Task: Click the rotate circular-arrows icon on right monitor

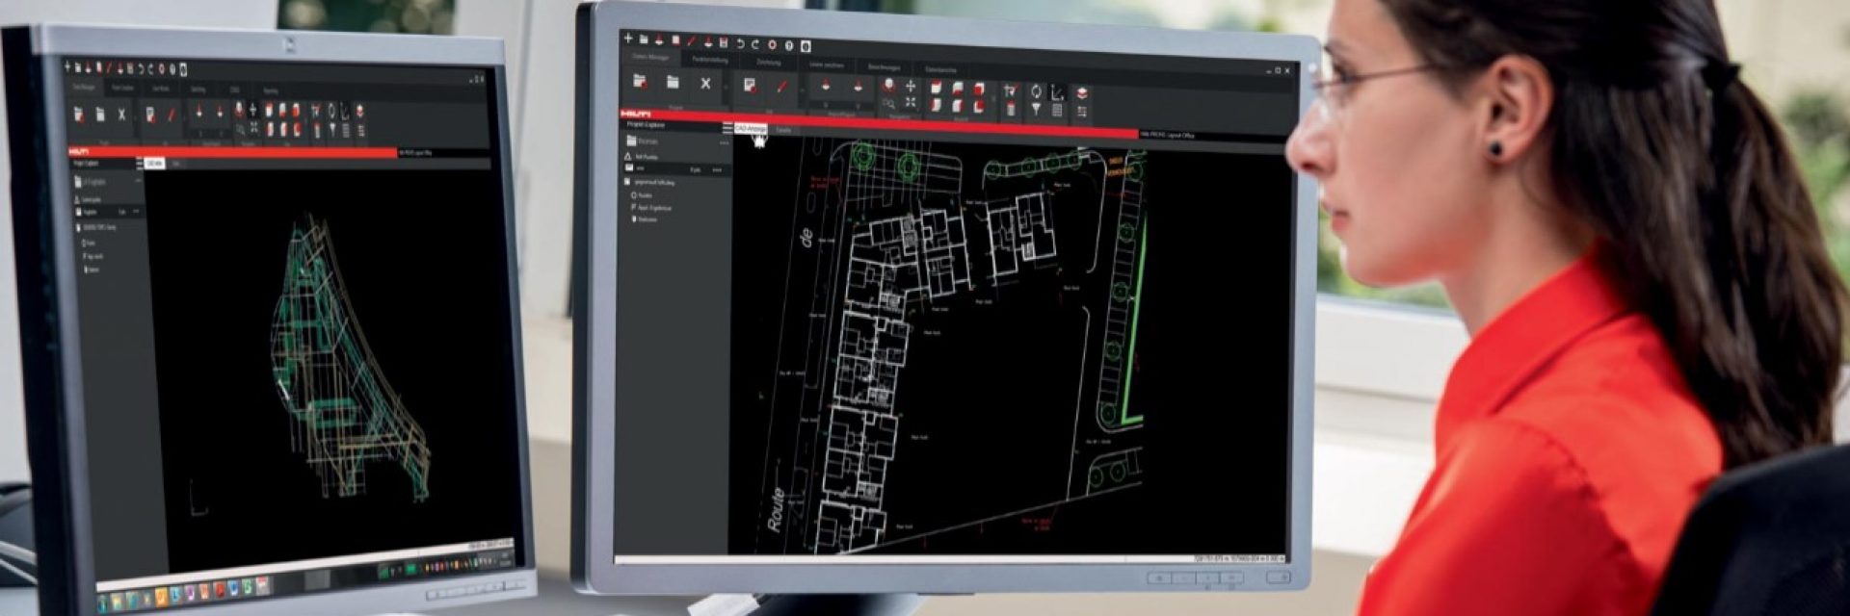Action: click(x=1036, y=91)
